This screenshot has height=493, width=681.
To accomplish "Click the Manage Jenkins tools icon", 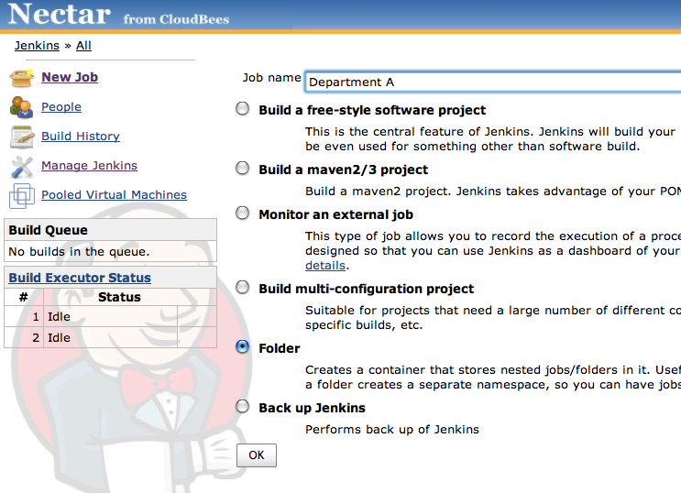I will 22,167.
